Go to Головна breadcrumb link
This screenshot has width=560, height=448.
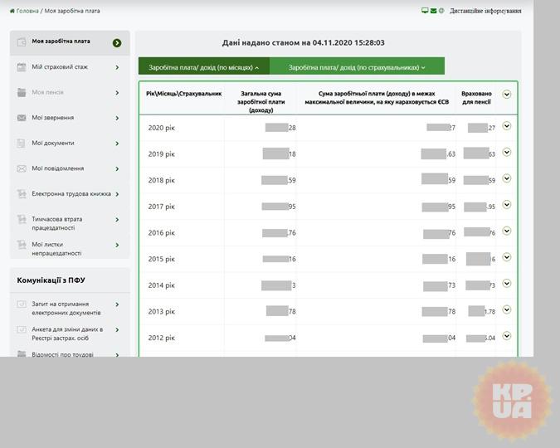[x=27, y=11]
